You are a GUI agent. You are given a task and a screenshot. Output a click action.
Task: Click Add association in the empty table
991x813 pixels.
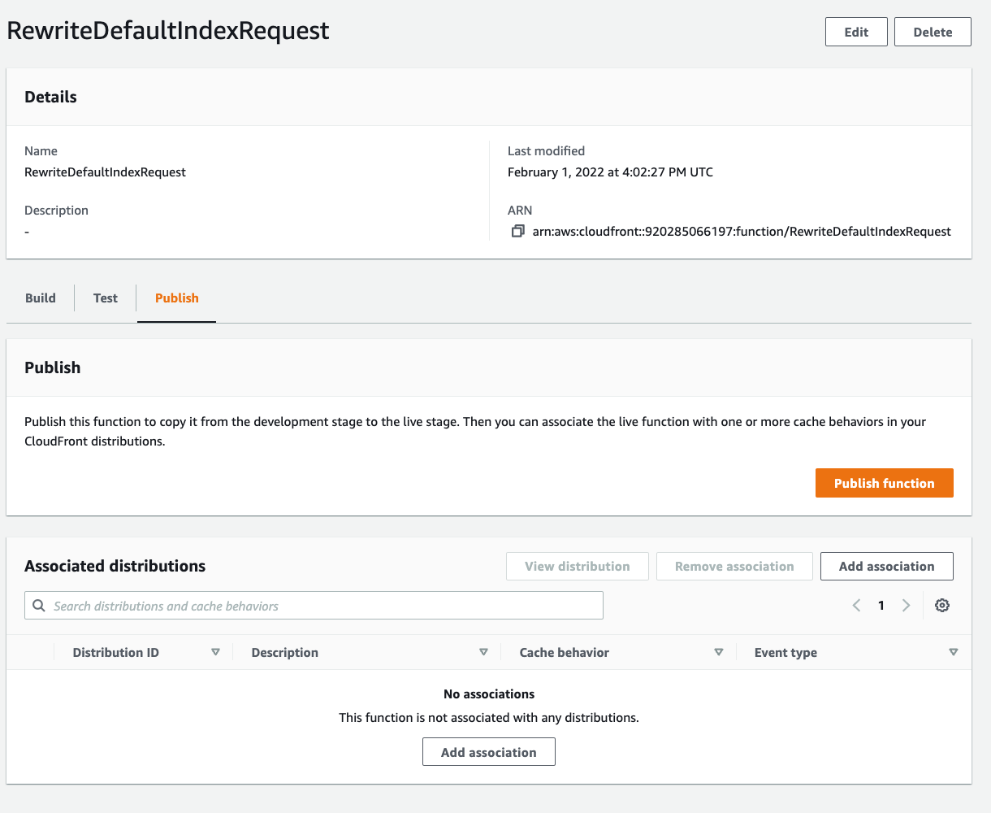point(488,751)
